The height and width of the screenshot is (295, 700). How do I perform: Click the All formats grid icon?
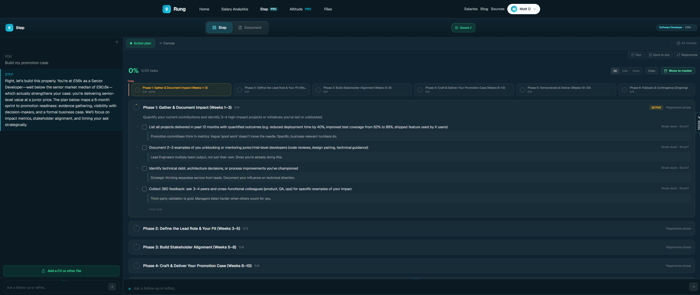(679, 43)
